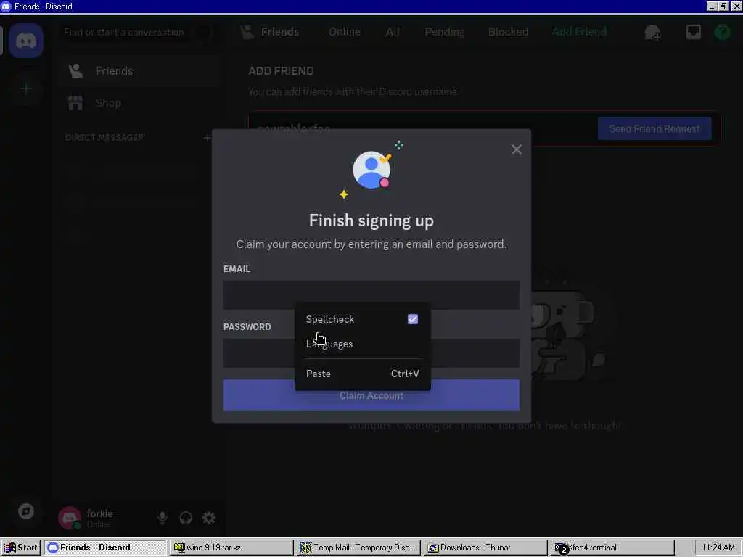The image size is (743, 557).
Task: Open User Settings gear icon
Action: point(209,518)
